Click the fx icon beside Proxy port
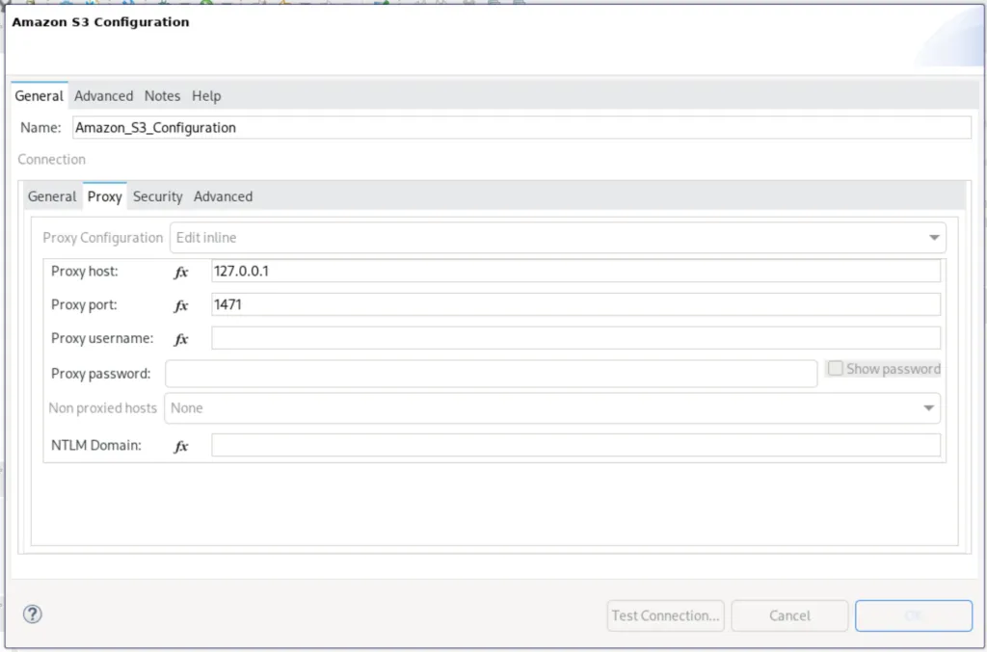987x652 pixels. pos(181,305)
